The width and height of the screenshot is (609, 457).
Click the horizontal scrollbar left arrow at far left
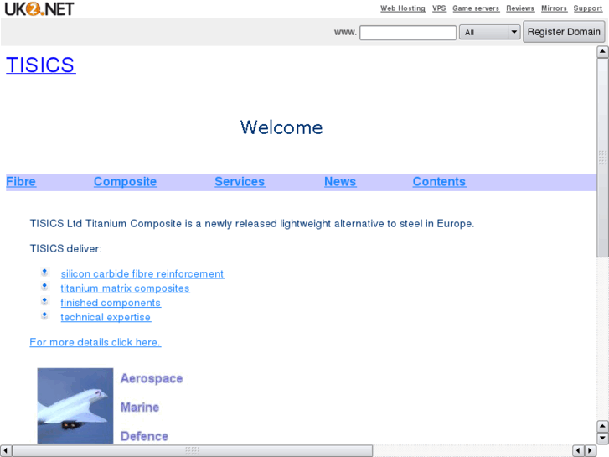6,451
